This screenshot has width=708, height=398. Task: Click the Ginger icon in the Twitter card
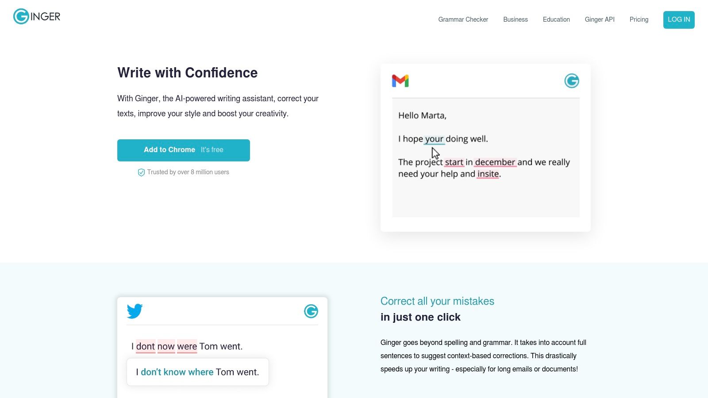(311, 311)
